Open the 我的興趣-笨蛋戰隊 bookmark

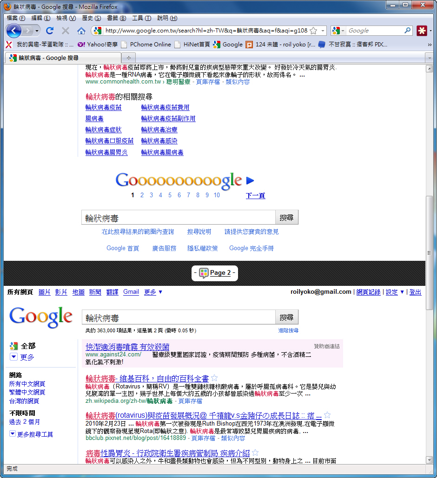tap(40, 45)
